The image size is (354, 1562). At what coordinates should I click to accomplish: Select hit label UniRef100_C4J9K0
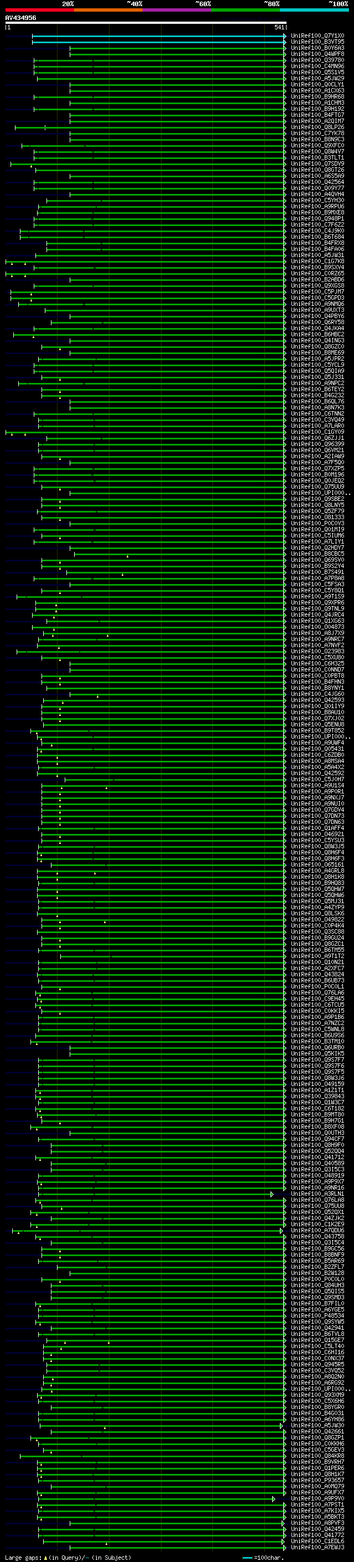[317, 231]
